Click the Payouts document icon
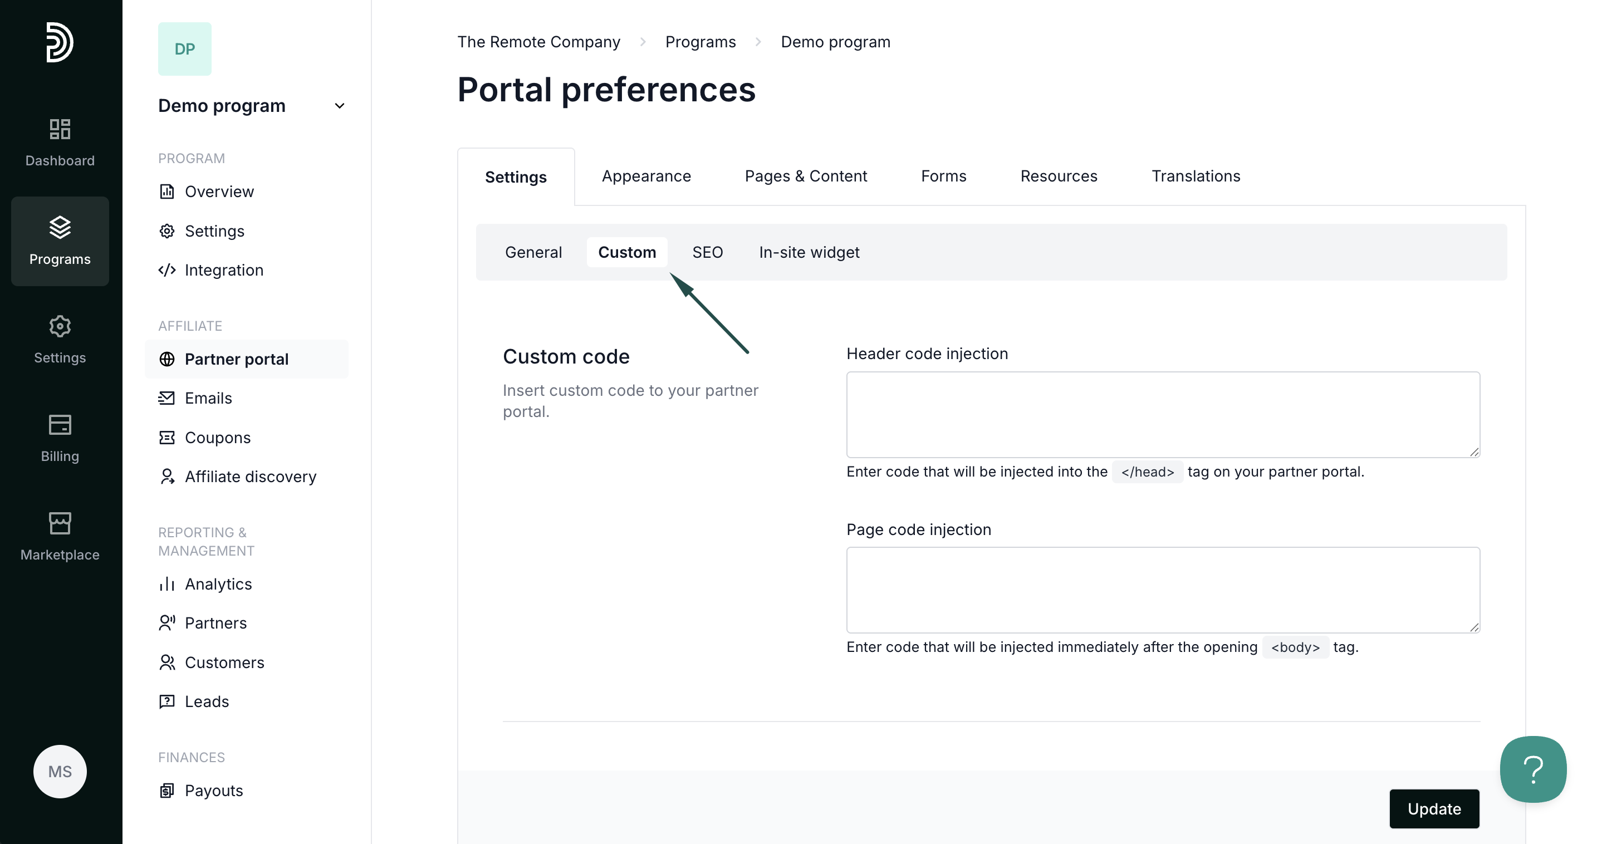1597x844 pixels. pos(166,791)
